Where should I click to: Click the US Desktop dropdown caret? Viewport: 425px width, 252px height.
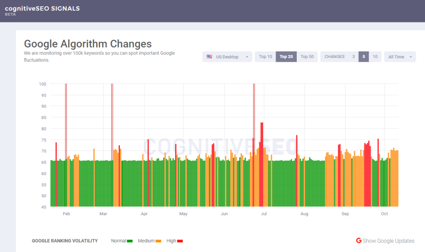click(x=247, y=57)
